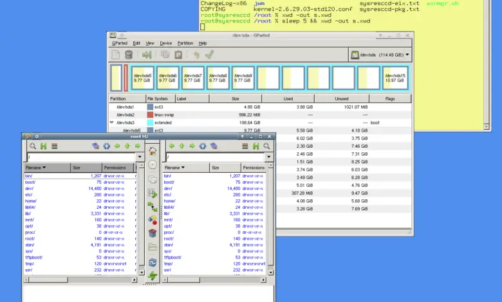Click the blue trash box icon in center bar
502x302 pixels.
(x=153, y=233)
